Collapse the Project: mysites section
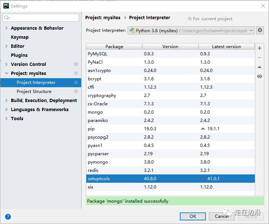 [7, 73]
